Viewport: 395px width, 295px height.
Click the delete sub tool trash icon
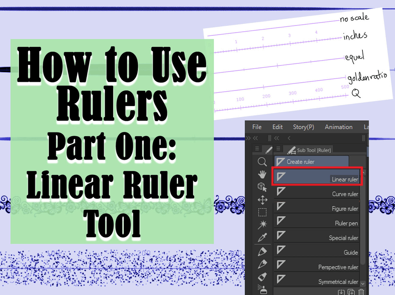(x=361, y=292)
